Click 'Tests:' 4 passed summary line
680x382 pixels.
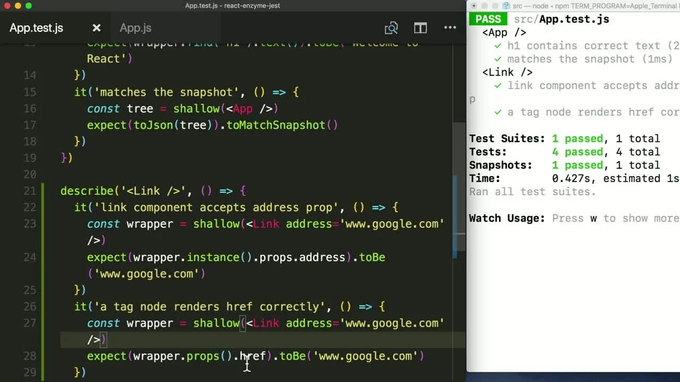tap(565, 152)
